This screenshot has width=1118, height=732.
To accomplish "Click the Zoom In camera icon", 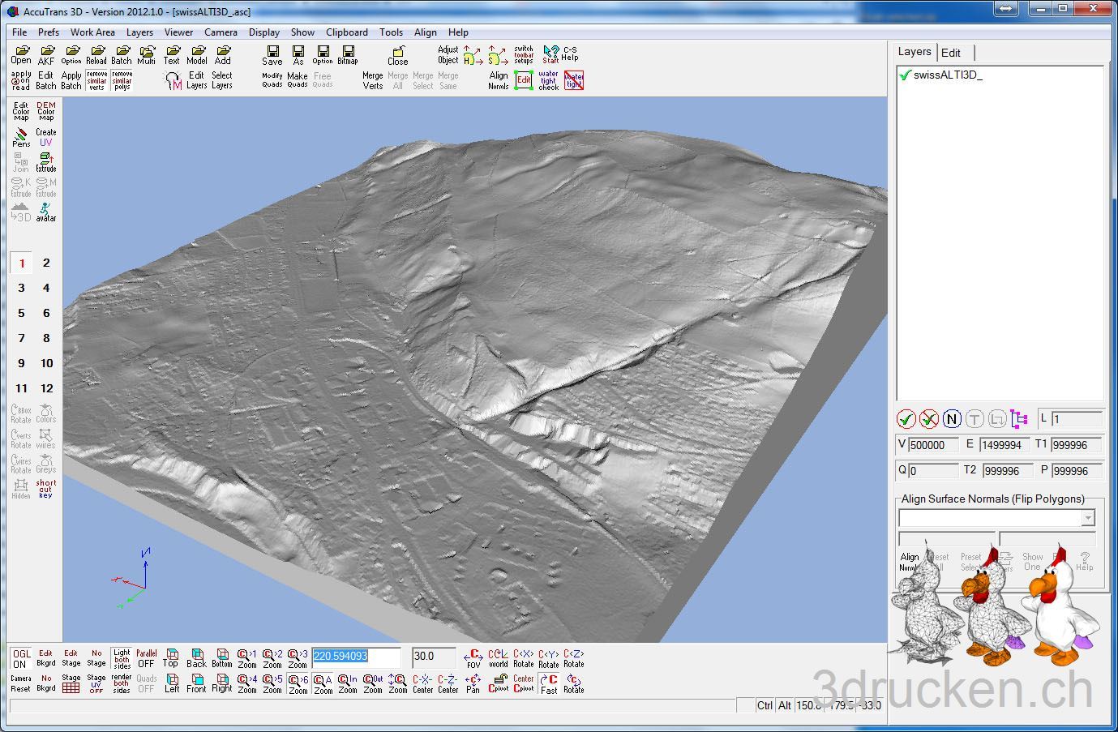I will 348,683.
